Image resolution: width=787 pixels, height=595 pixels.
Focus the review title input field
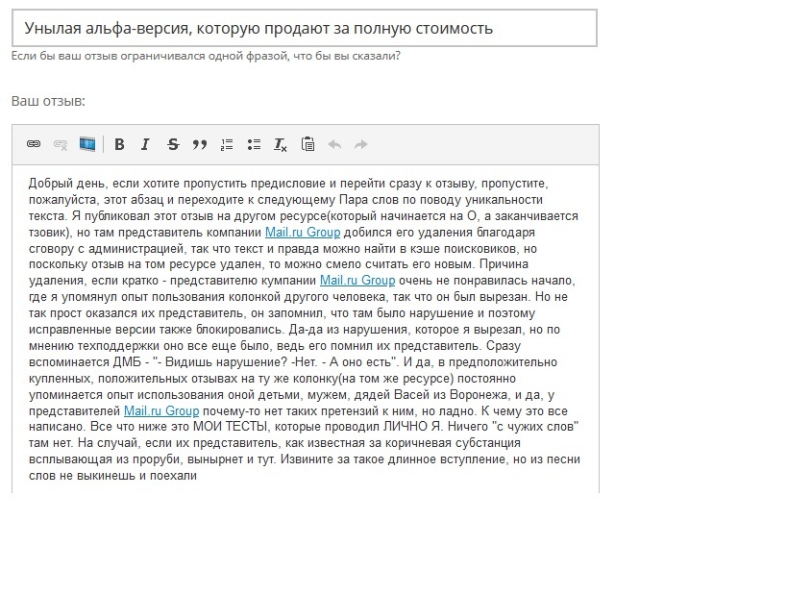[x=304, y=28]
